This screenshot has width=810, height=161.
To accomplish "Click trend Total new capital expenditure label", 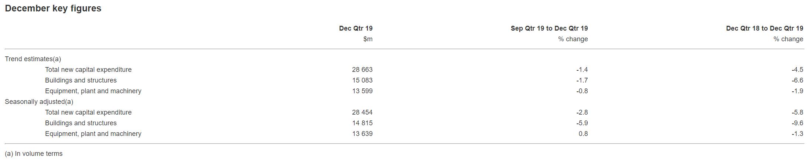I will point(88,70).
